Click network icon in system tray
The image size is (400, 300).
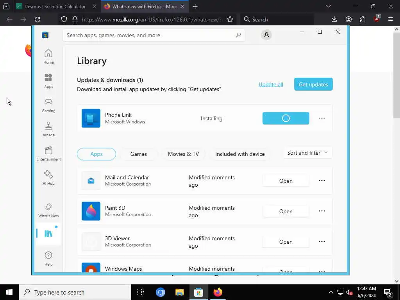coord(340,292)
